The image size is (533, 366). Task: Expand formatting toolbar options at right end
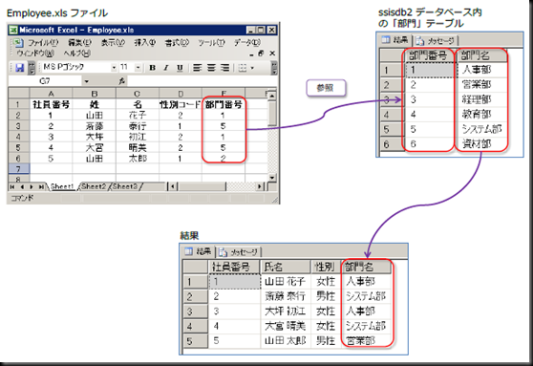pos(274,68)
